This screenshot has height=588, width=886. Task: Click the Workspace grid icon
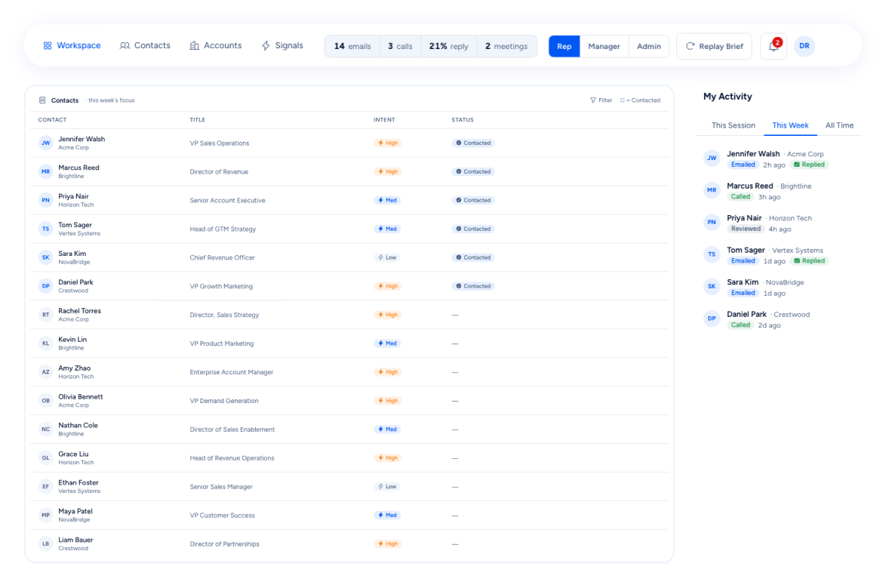pos(48,46)
